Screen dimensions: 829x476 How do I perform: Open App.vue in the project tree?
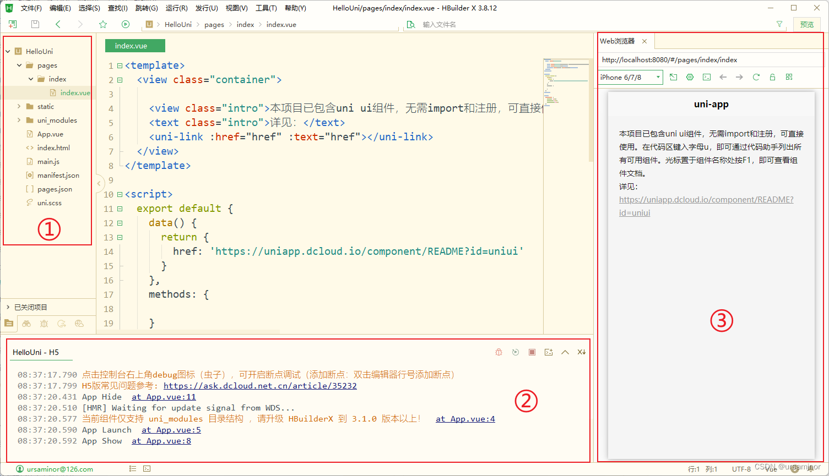pyautogui.click(x=50, y=134)
